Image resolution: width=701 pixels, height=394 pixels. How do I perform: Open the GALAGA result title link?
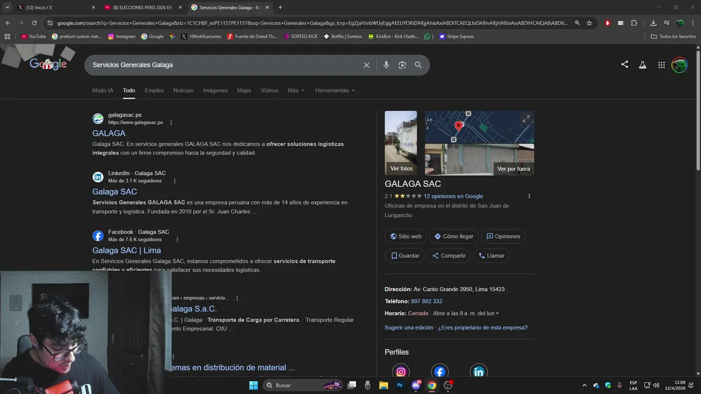tap(108, 133)
